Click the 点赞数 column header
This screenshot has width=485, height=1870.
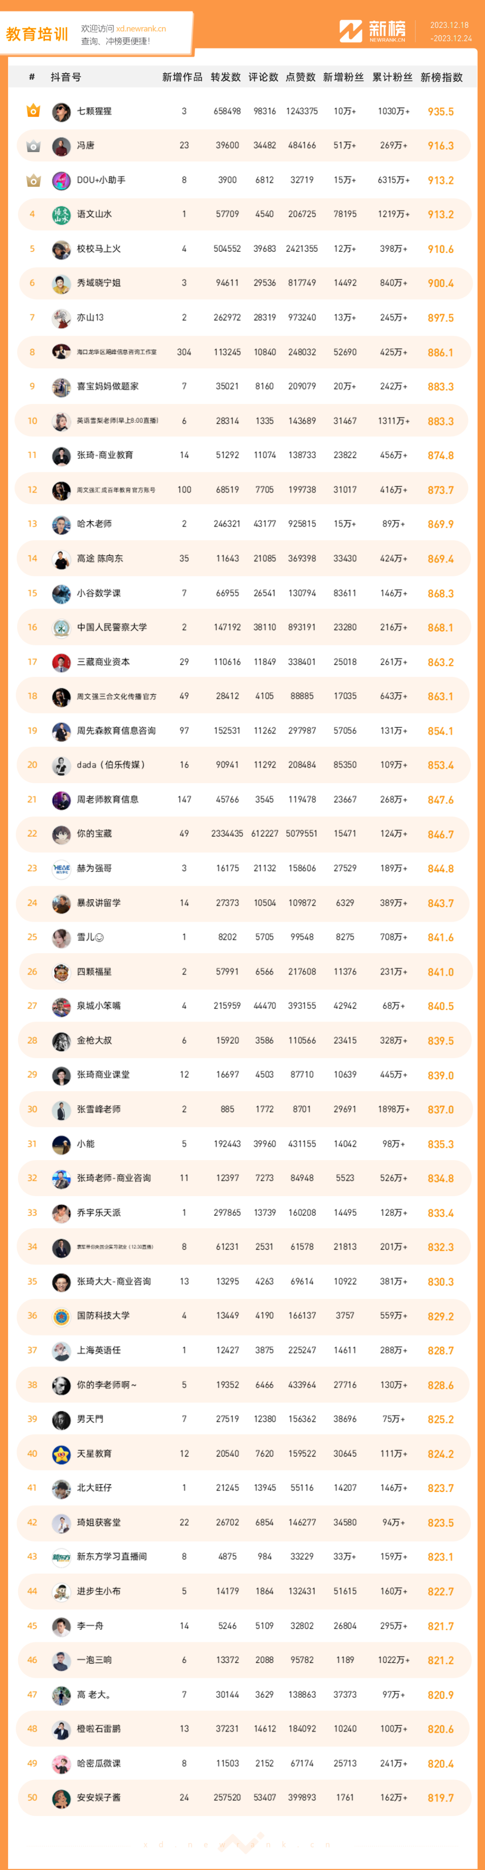(300, 77)
